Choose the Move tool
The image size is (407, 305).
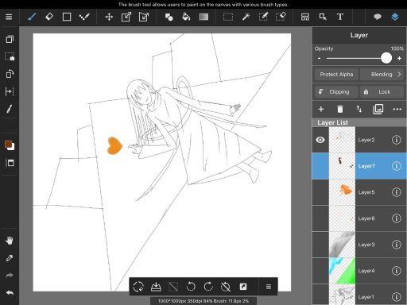109,17
